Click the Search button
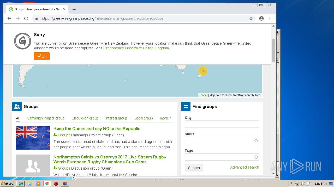 coord(194,168)
